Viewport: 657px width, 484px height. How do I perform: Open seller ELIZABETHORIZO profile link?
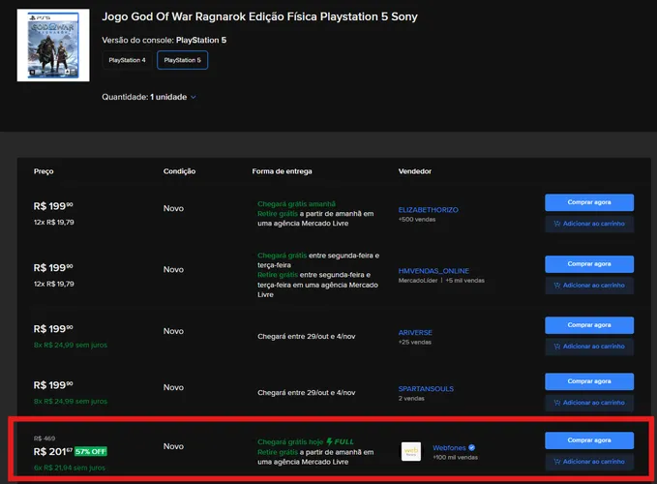[429, 210]
